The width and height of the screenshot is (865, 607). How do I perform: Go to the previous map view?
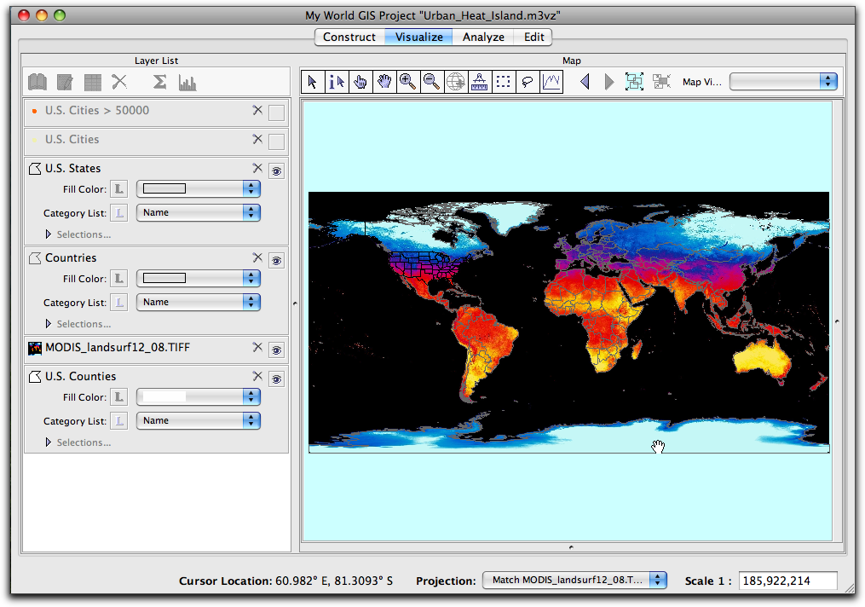coord(585,82)
